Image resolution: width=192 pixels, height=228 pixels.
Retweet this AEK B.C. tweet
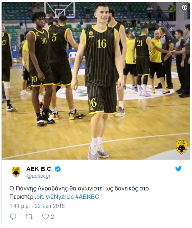tap(29, 217)
